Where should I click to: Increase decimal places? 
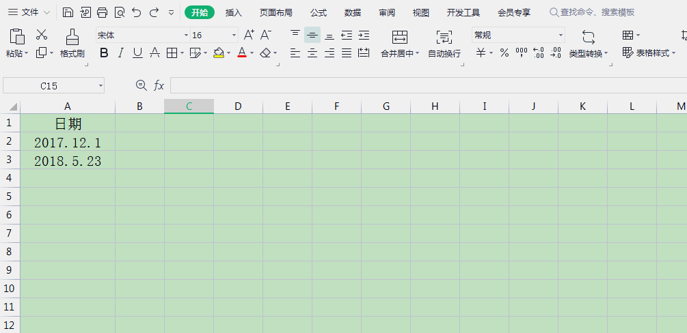pyautogui.click(x=539, y=53)
